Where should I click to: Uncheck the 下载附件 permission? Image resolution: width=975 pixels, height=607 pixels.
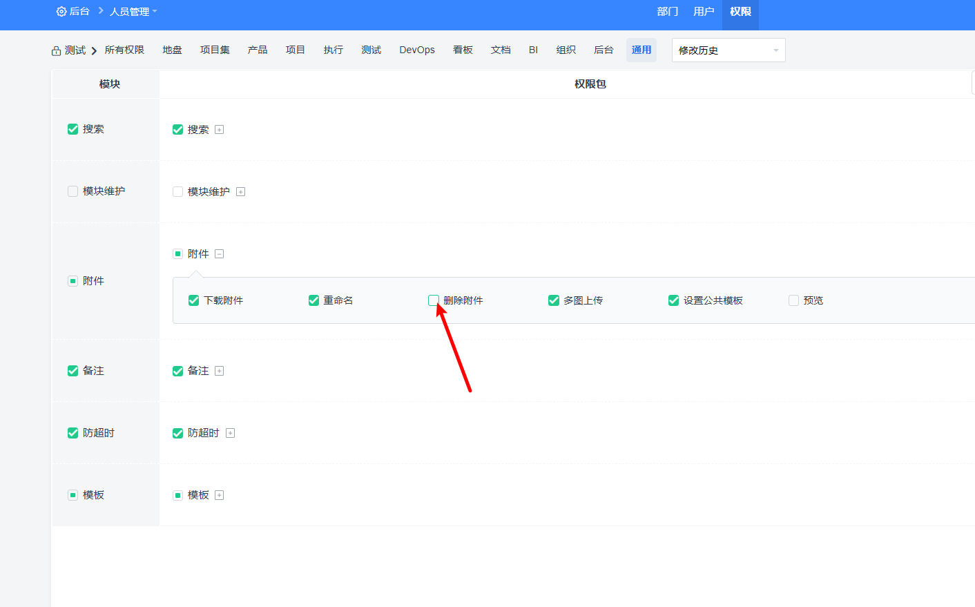click(x=193, y=300)
